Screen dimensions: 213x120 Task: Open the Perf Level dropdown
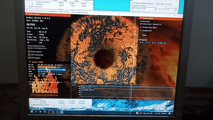170,9
